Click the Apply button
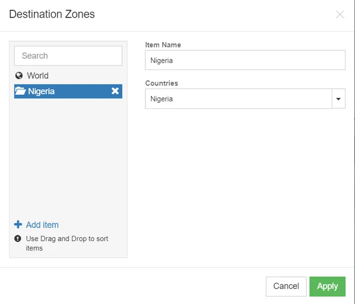 click(x=327, y=286)
